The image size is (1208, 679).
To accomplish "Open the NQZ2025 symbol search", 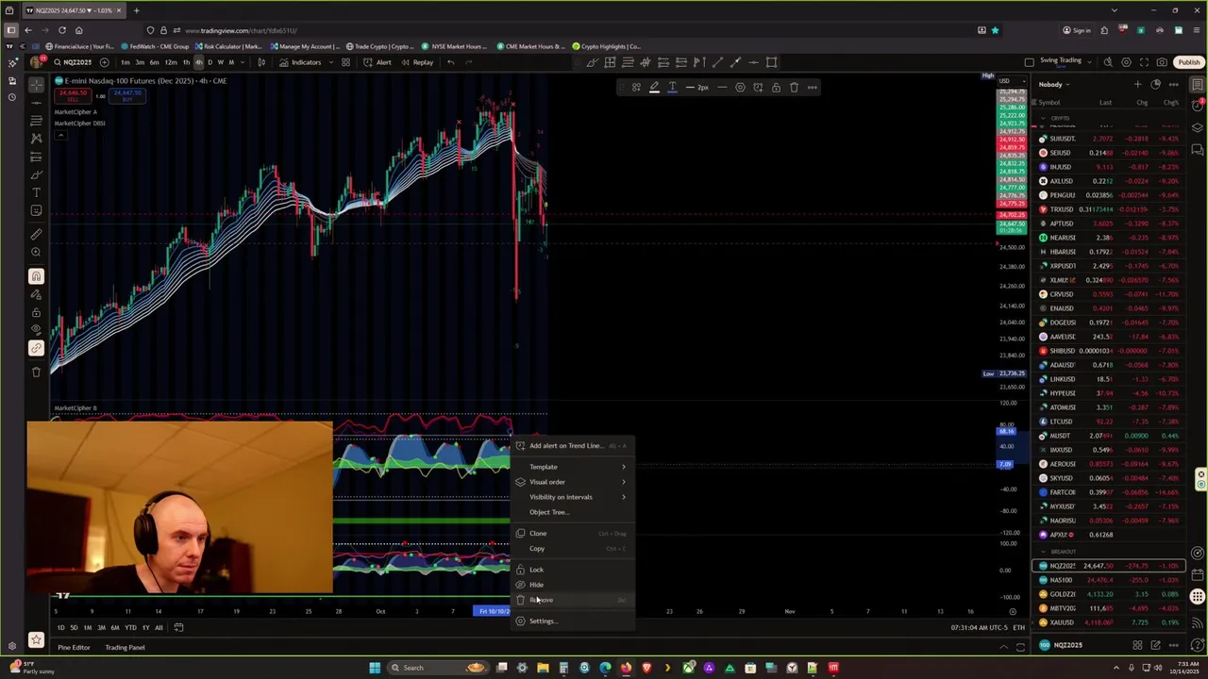I will 72,62.
